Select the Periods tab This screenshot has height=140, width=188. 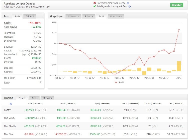click(x=22, y=98)
